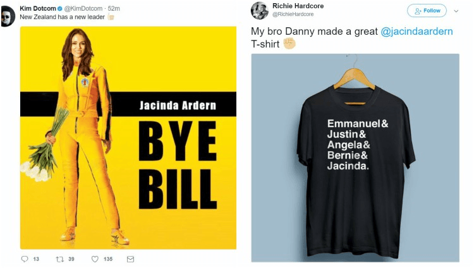Image resolution: width=474 pixels, height=268 pixels.
Task: Open the @RichieHardcore handle
Action: click(293, 14)
